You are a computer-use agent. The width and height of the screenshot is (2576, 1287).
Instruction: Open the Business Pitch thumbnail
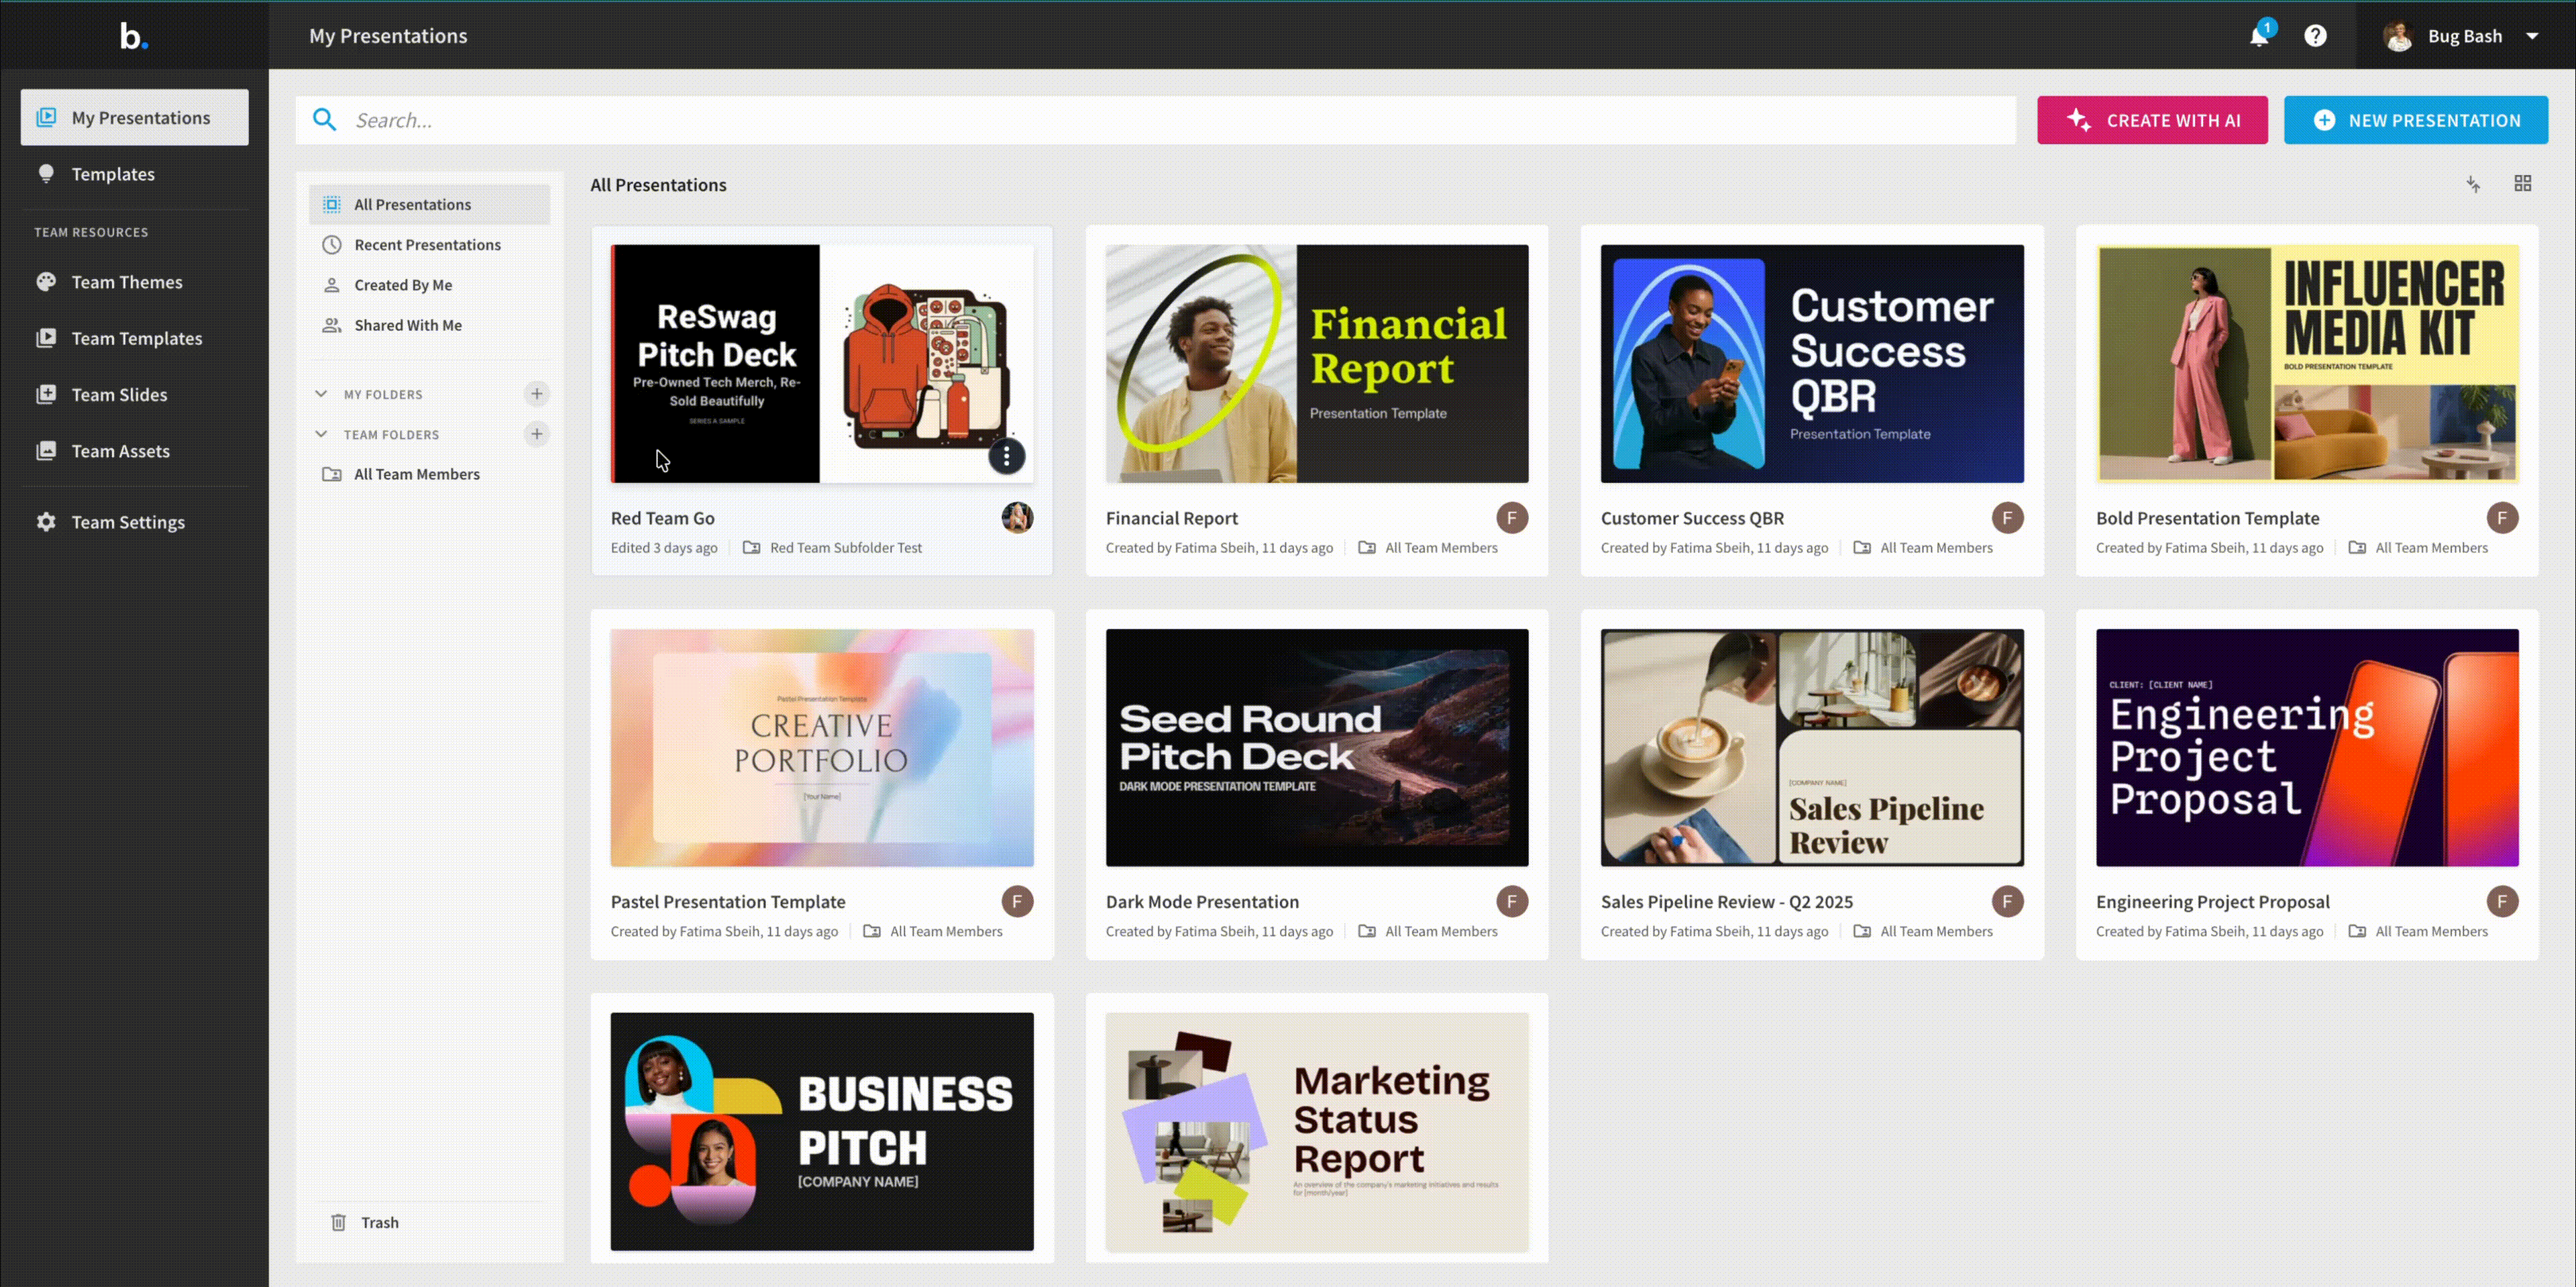click(822, 1132)
